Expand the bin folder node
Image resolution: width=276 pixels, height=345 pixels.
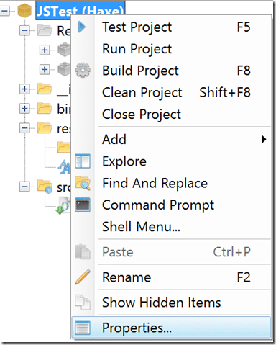tap(24, 109)
